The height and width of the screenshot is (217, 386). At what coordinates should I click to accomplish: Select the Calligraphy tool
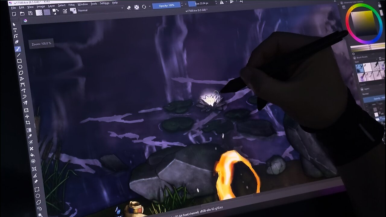click(17, 42)
